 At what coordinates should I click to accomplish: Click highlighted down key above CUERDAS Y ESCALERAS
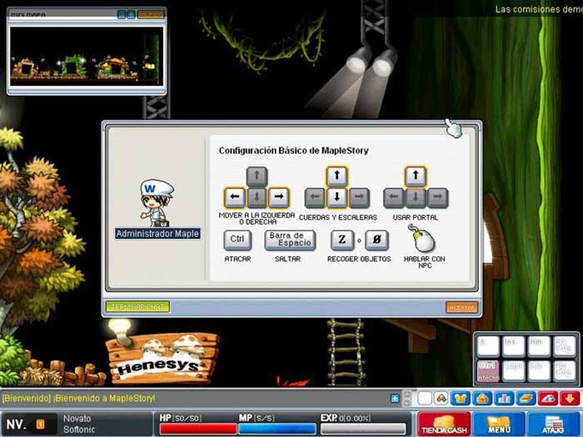click(337, 197)
